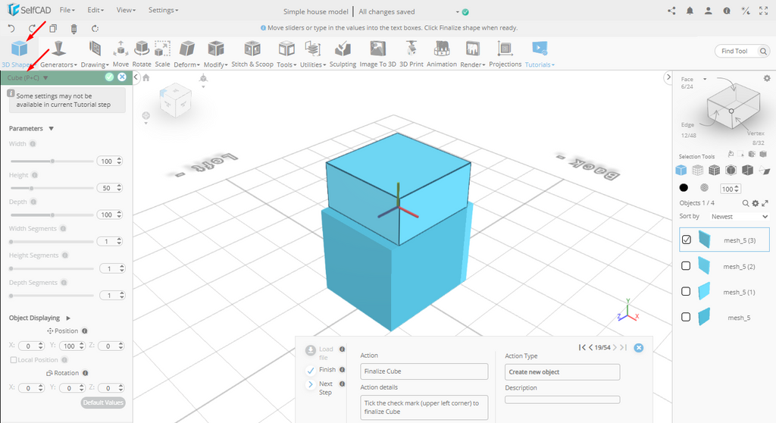
Task: Check the mesh_5 (2) object checkbox
Action: coord(686,266)
